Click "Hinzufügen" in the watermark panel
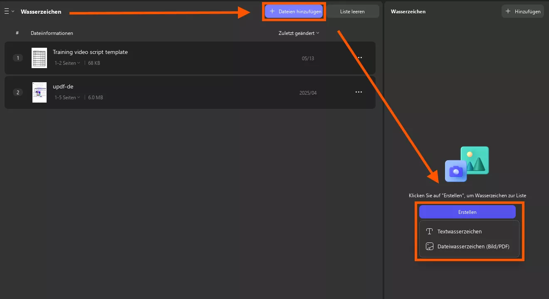 [x=523, y=12]
